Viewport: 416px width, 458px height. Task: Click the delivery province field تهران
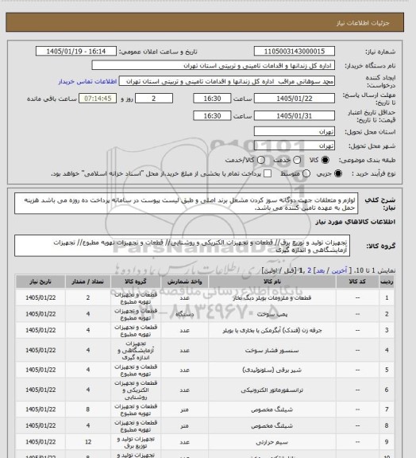[x=295, y=131]
